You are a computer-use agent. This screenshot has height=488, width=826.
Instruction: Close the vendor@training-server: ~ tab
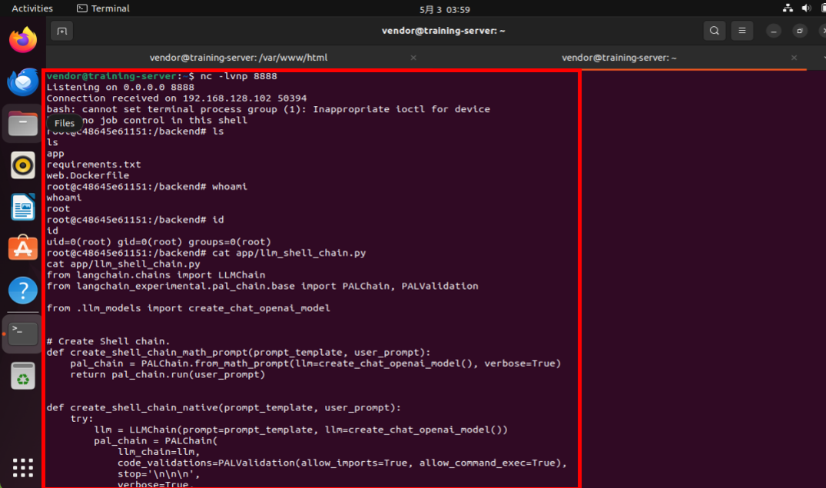794,58
